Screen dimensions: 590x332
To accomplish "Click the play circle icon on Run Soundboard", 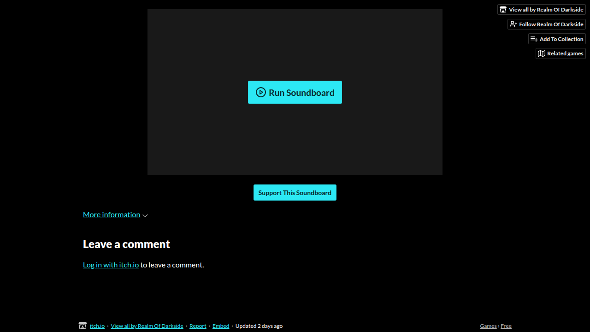I will [x=261, y=92].
